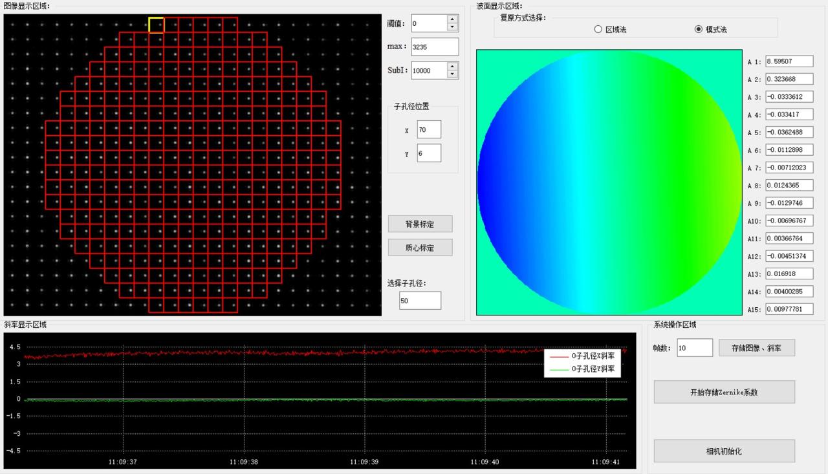Click the max field showing 3235
The width and height of the screenshot is (828, 474).
point(435,47)
